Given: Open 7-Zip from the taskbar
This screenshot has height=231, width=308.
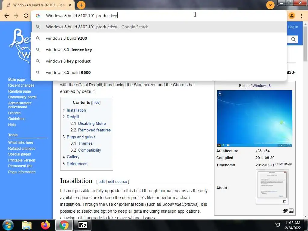Looking at the screenshot, I should click(x=82, y=225).
